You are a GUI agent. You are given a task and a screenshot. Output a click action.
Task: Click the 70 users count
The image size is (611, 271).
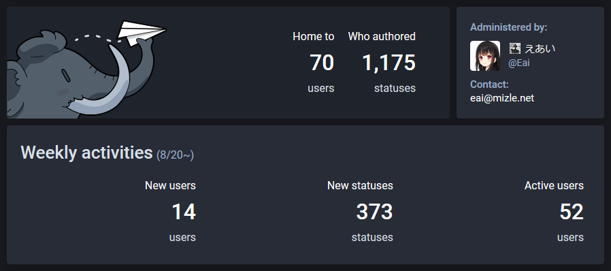322,63
